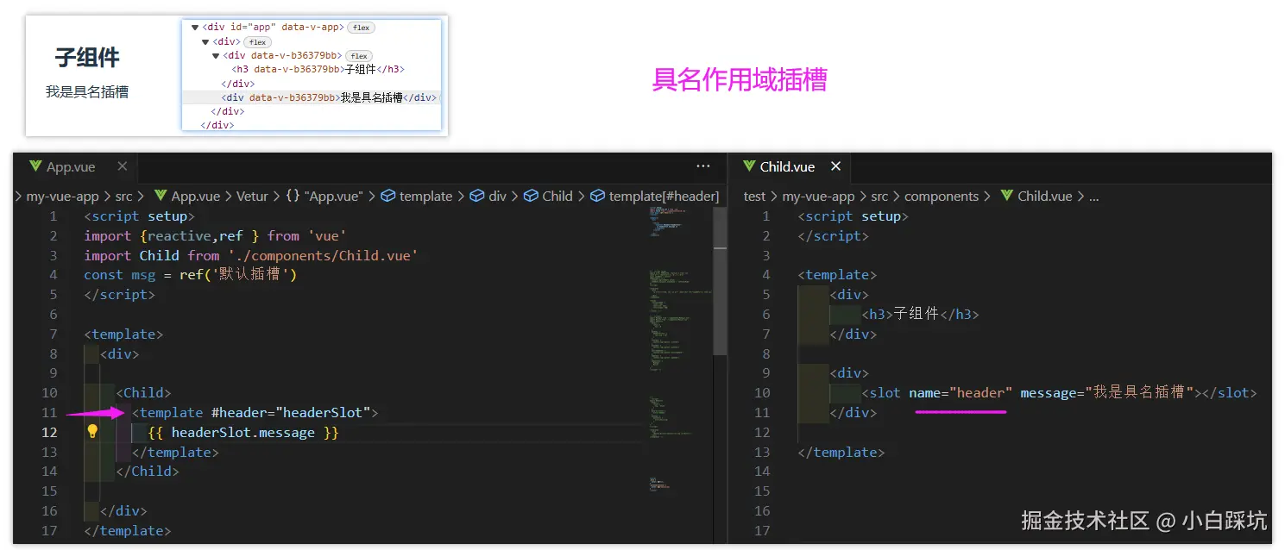The height and width of the screenshot is (550, 1285).
Task: Open the components breadcrumb in the Child.vue editor
Action: click(x=942, y=196)
